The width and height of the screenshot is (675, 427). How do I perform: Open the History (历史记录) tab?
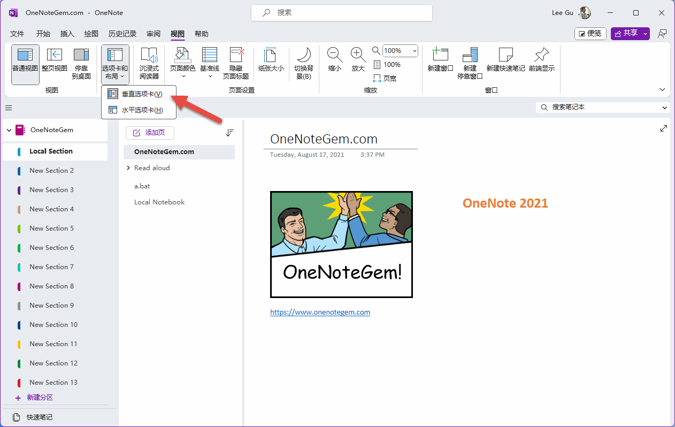[x=122, y=34]
